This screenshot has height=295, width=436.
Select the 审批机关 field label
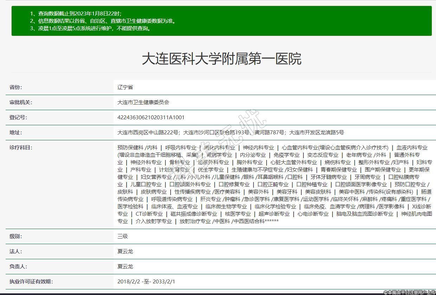[21, 102]
